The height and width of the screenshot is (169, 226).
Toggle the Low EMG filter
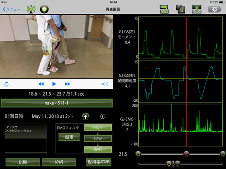(98, 138)
